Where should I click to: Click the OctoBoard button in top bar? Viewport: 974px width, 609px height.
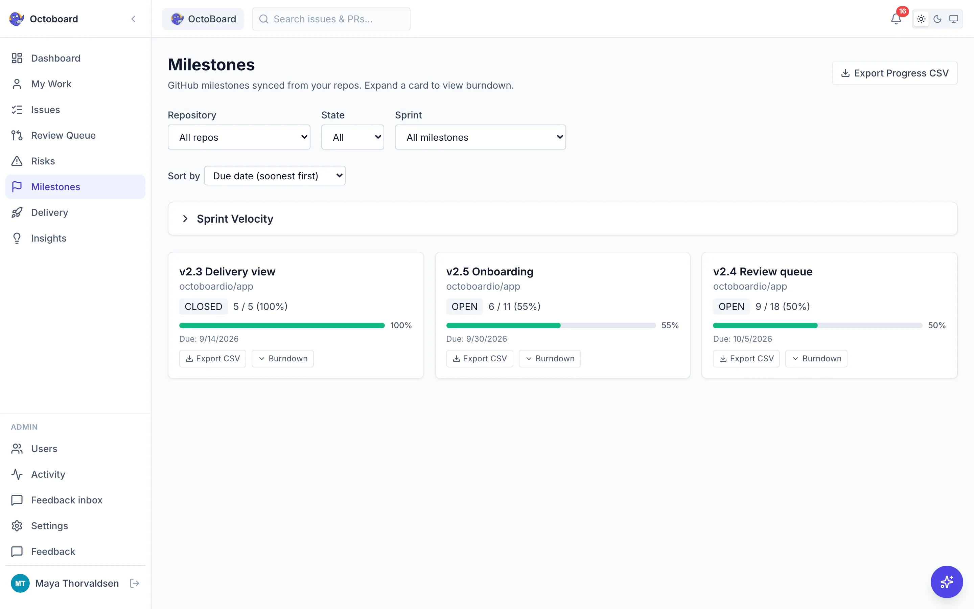203,19
